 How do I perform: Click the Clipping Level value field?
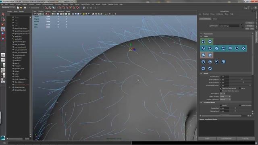point(225,111)
